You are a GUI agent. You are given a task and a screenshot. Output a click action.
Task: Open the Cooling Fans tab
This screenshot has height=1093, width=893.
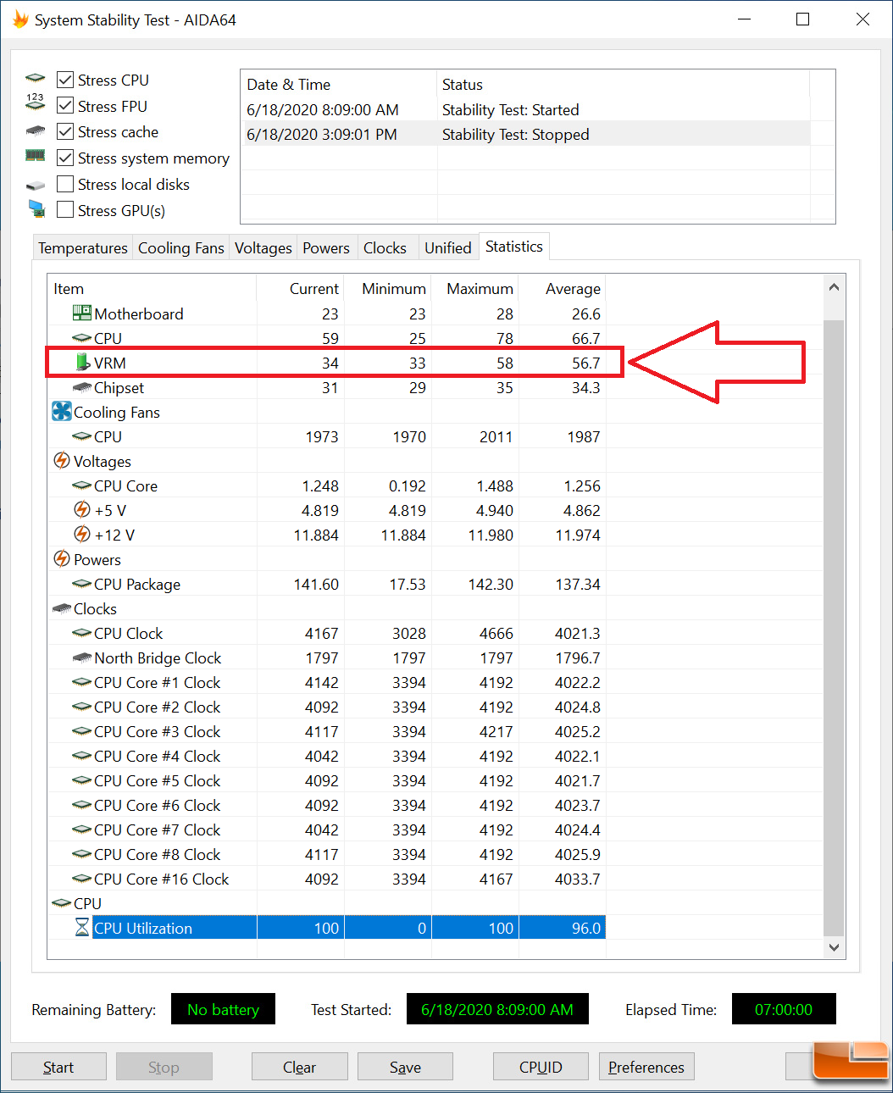[181, 247]
